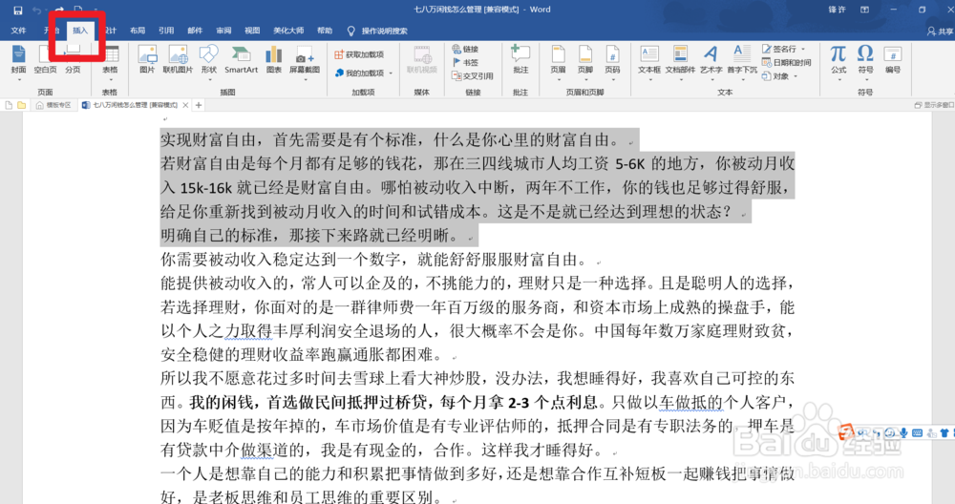Click the 共享 share icon
Screen dimensions: 955x504
click(x=940, y=31)
